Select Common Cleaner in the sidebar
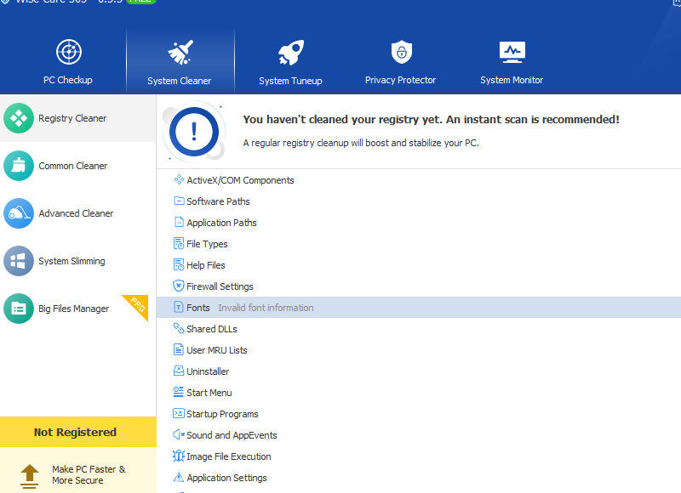681x493 pixels. (x=78, y=166)
